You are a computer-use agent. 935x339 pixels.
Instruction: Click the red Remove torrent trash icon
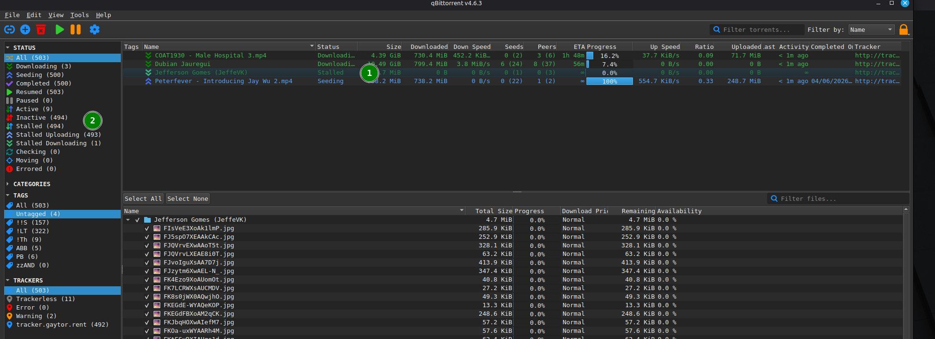pos(41,29)
